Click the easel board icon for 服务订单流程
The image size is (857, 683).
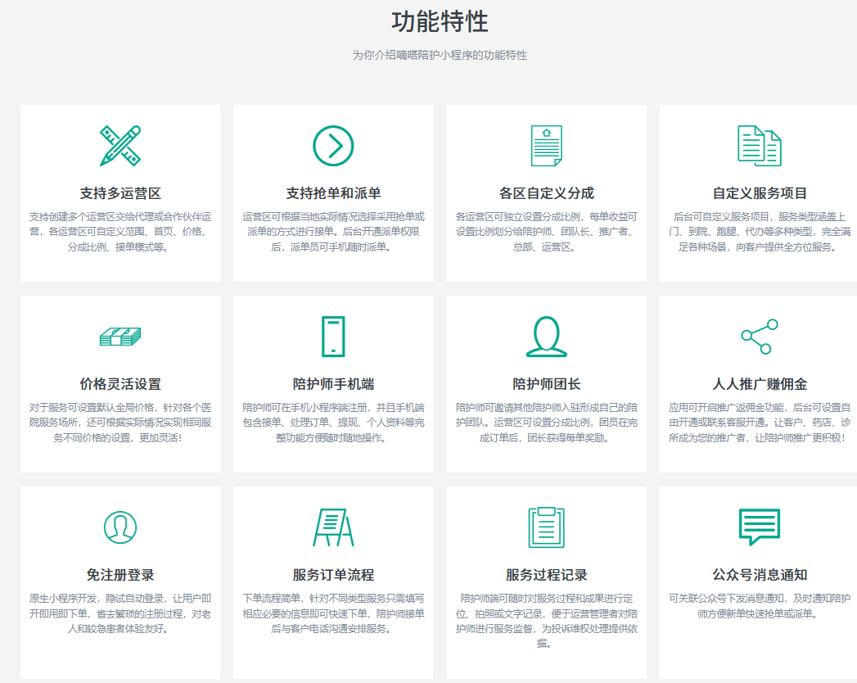[x=333, y=527]
